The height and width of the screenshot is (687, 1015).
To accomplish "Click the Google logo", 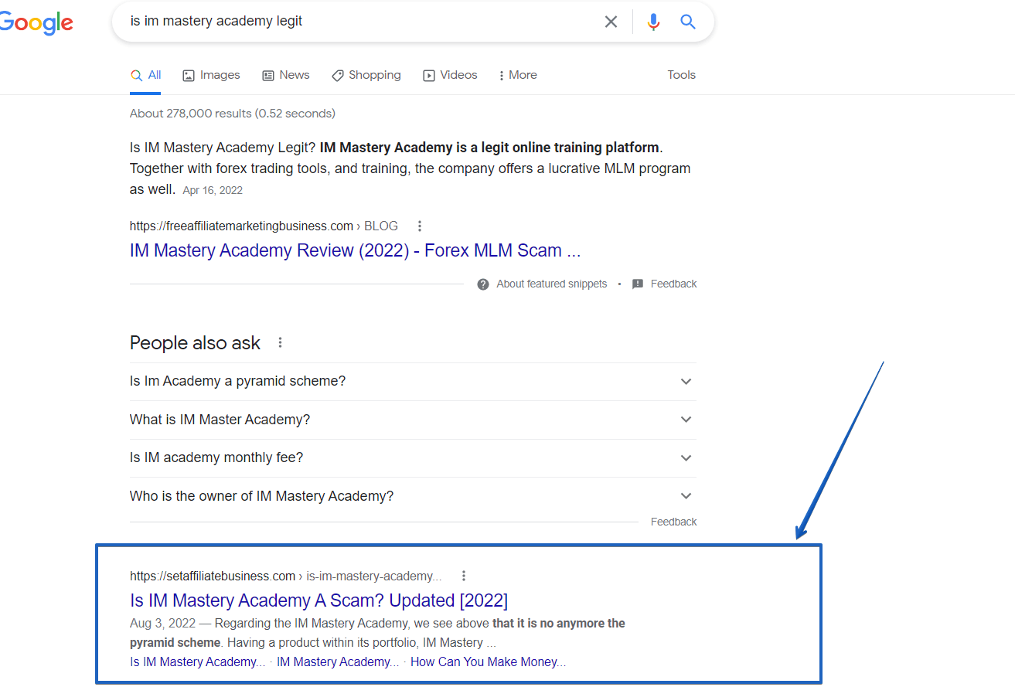I will pyautogui.click(x=36, y=22).
